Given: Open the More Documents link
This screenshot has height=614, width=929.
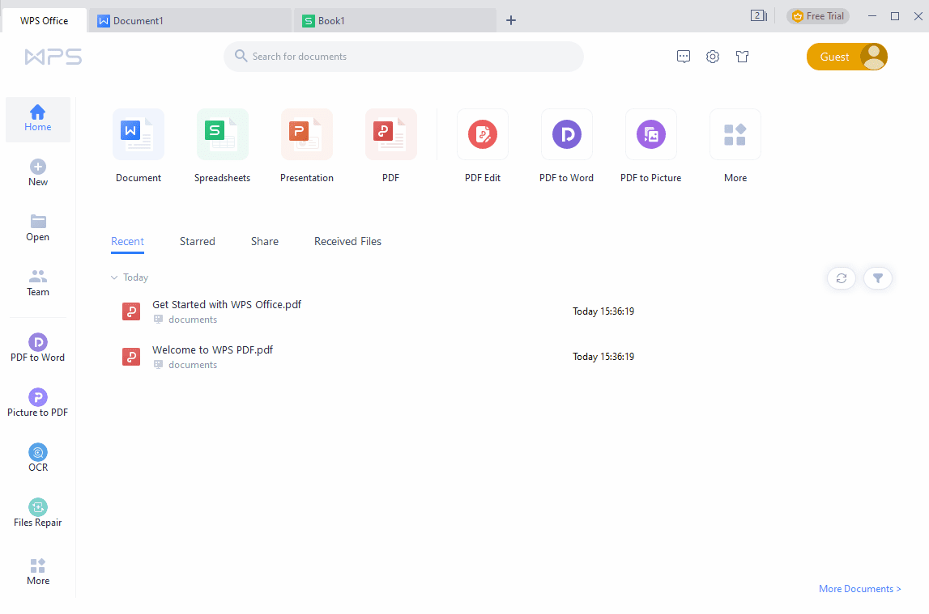Looking at the screenshot, I should [x=859, y=589].
